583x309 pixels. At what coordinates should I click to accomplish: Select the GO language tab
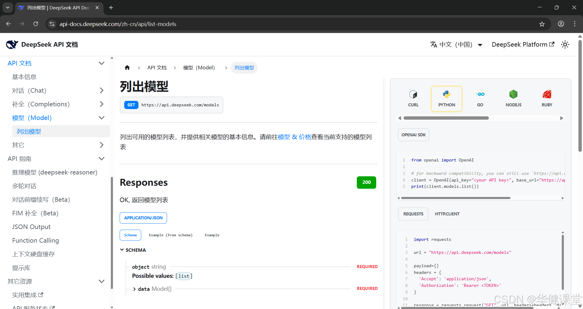point(480,99)
